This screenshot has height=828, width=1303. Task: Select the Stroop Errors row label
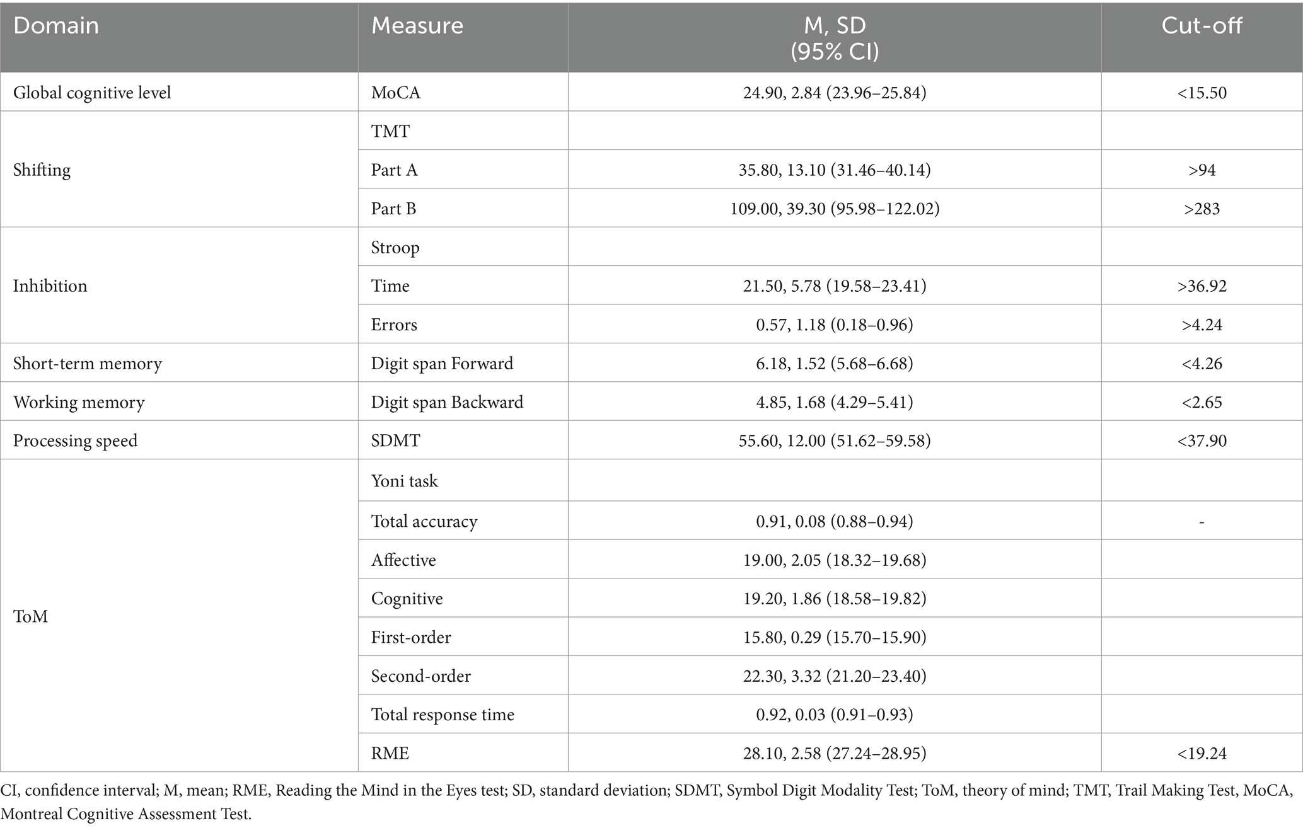tap(394, 325)
